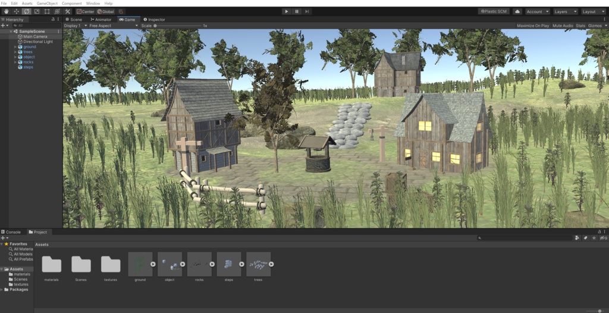
Task: Open Game view three-dot menu
Action: coord(605,19)
